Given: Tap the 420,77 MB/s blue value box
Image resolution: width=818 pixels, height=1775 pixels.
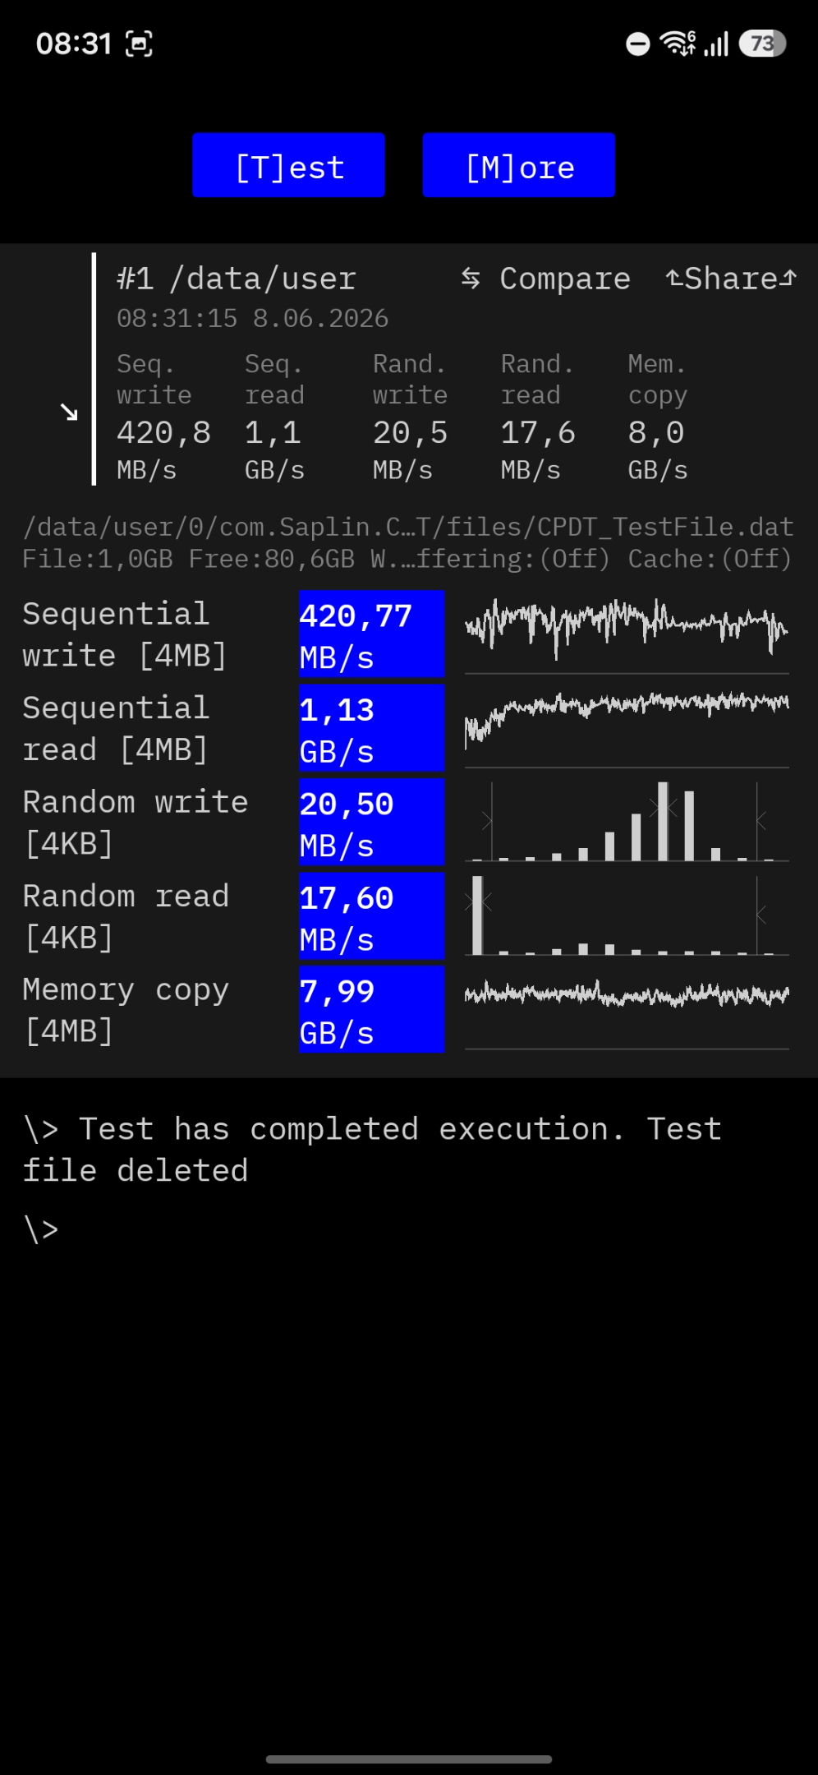Looking at the screenshot, I should 371,634.
